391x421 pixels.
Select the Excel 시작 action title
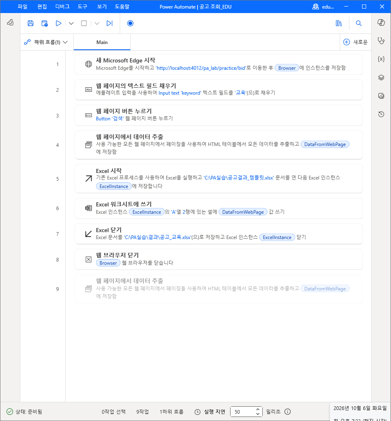[109, 171]
